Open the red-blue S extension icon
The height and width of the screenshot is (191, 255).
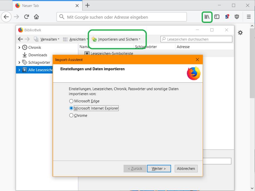pos(227,17)
